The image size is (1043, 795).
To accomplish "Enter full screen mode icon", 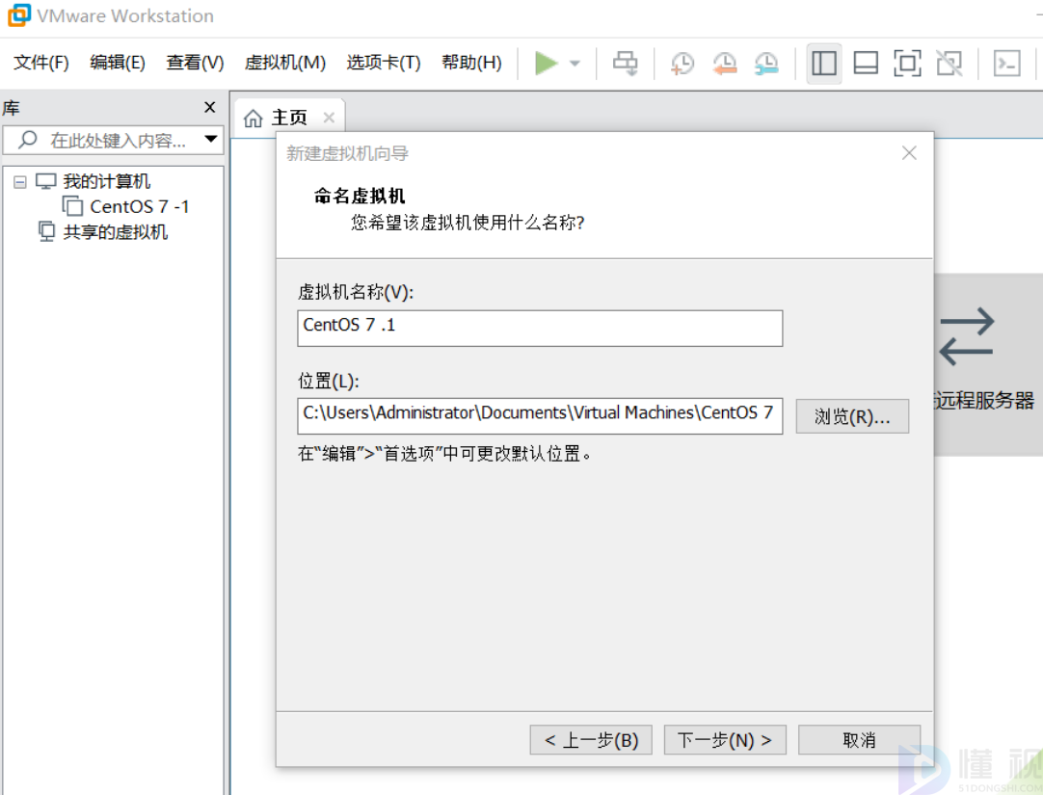I will 907,64.
